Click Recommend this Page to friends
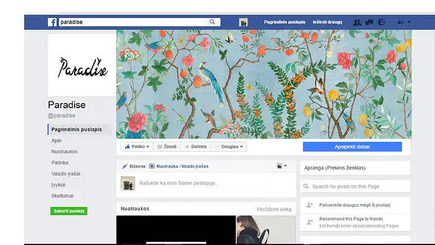This screenshot has height=245, width=435. coord(351,219)
